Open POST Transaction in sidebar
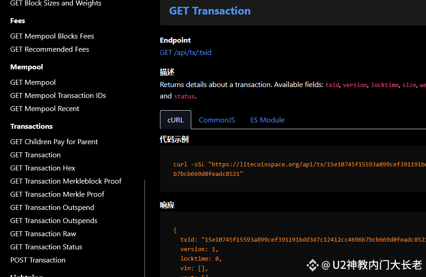This screenshot has height=277, width=426. pyautogui.click(x=38, y=260)
